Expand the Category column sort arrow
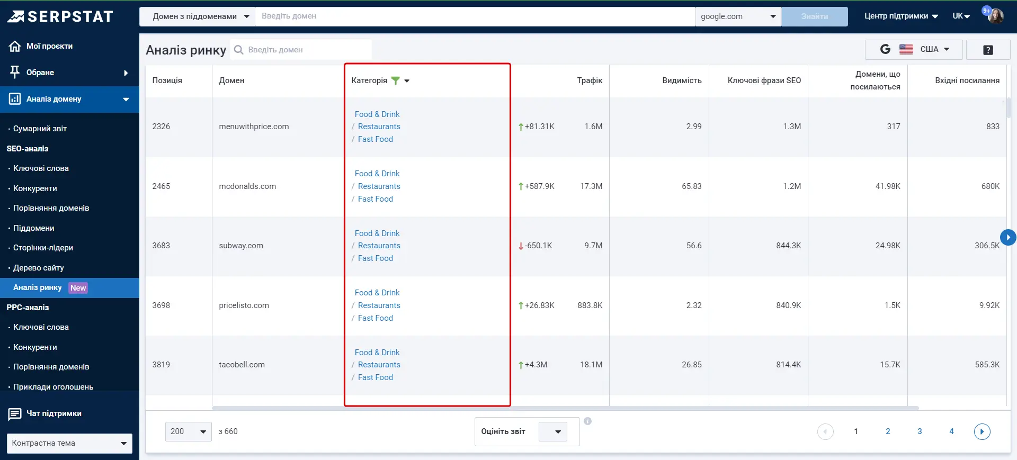Image resolution: width=1017 pixels, height=460 pixels. [x=407, y=81]
